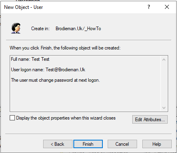The height and width of the screenshot is (153, 177).
Task: Click the question mark help icon
Action: pos(149,7)
